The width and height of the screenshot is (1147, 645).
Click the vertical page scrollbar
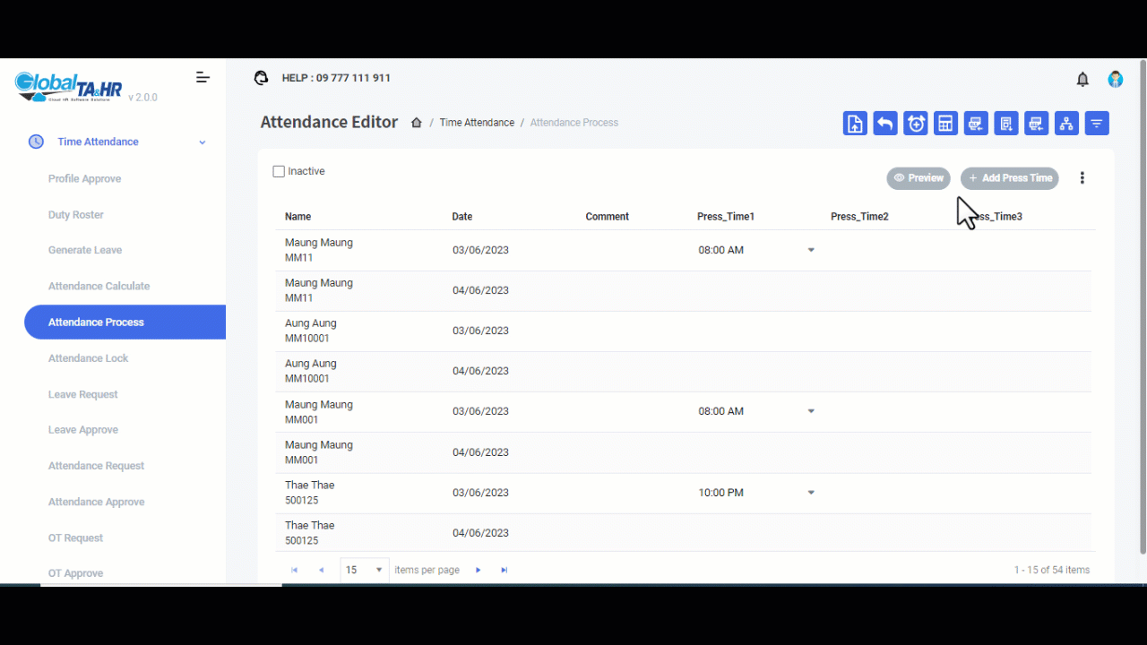click(1142, 305)
